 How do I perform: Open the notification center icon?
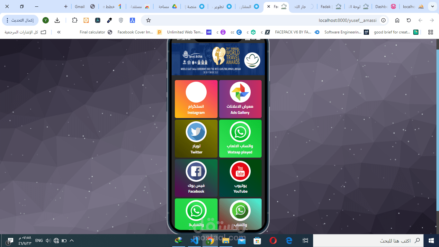[x=10, y=241]
